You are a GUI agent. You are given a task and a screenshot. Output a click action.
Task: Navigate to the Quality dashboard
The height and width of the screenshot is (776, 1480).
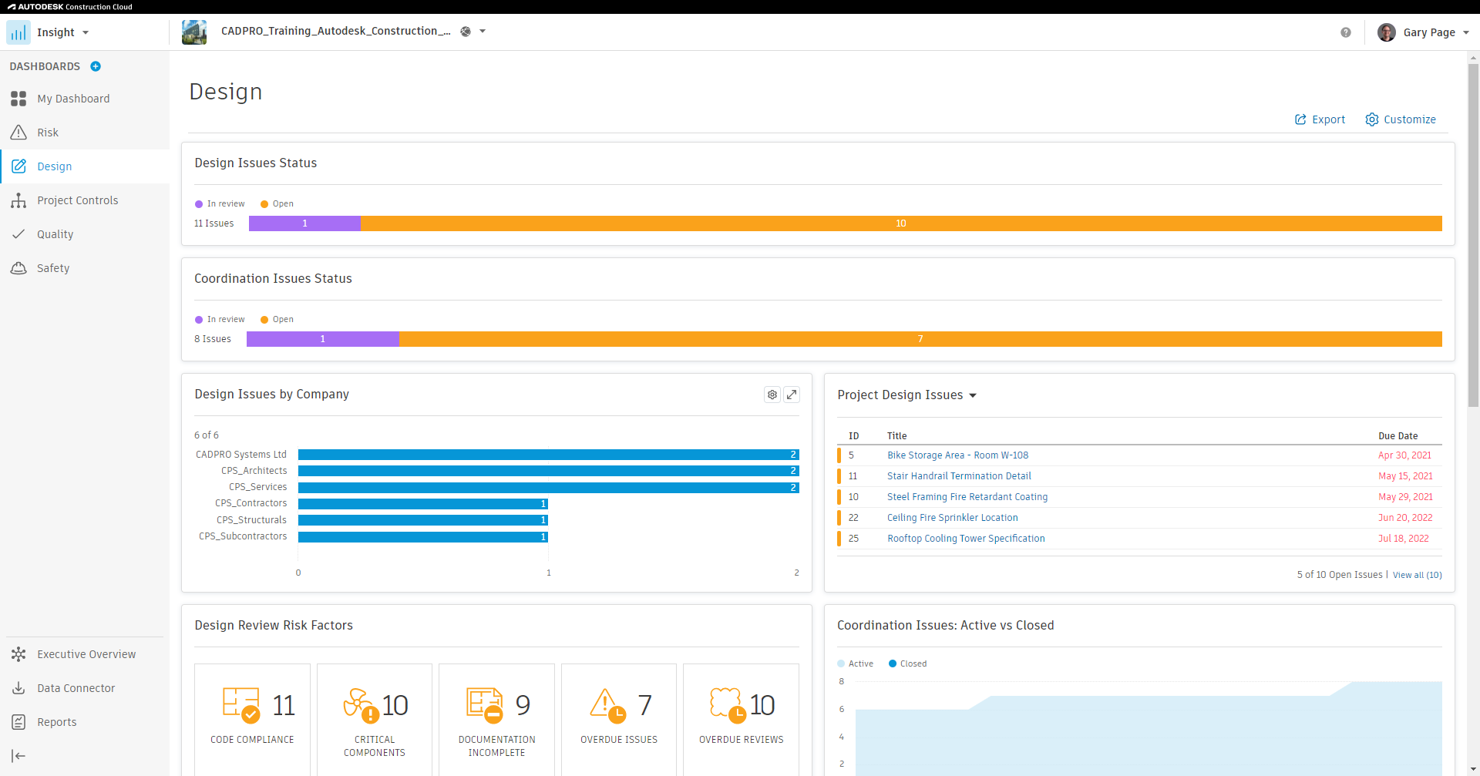[85, 234]
